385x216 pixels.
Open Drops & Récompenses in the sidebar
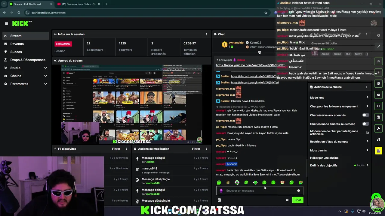(26, 60)
